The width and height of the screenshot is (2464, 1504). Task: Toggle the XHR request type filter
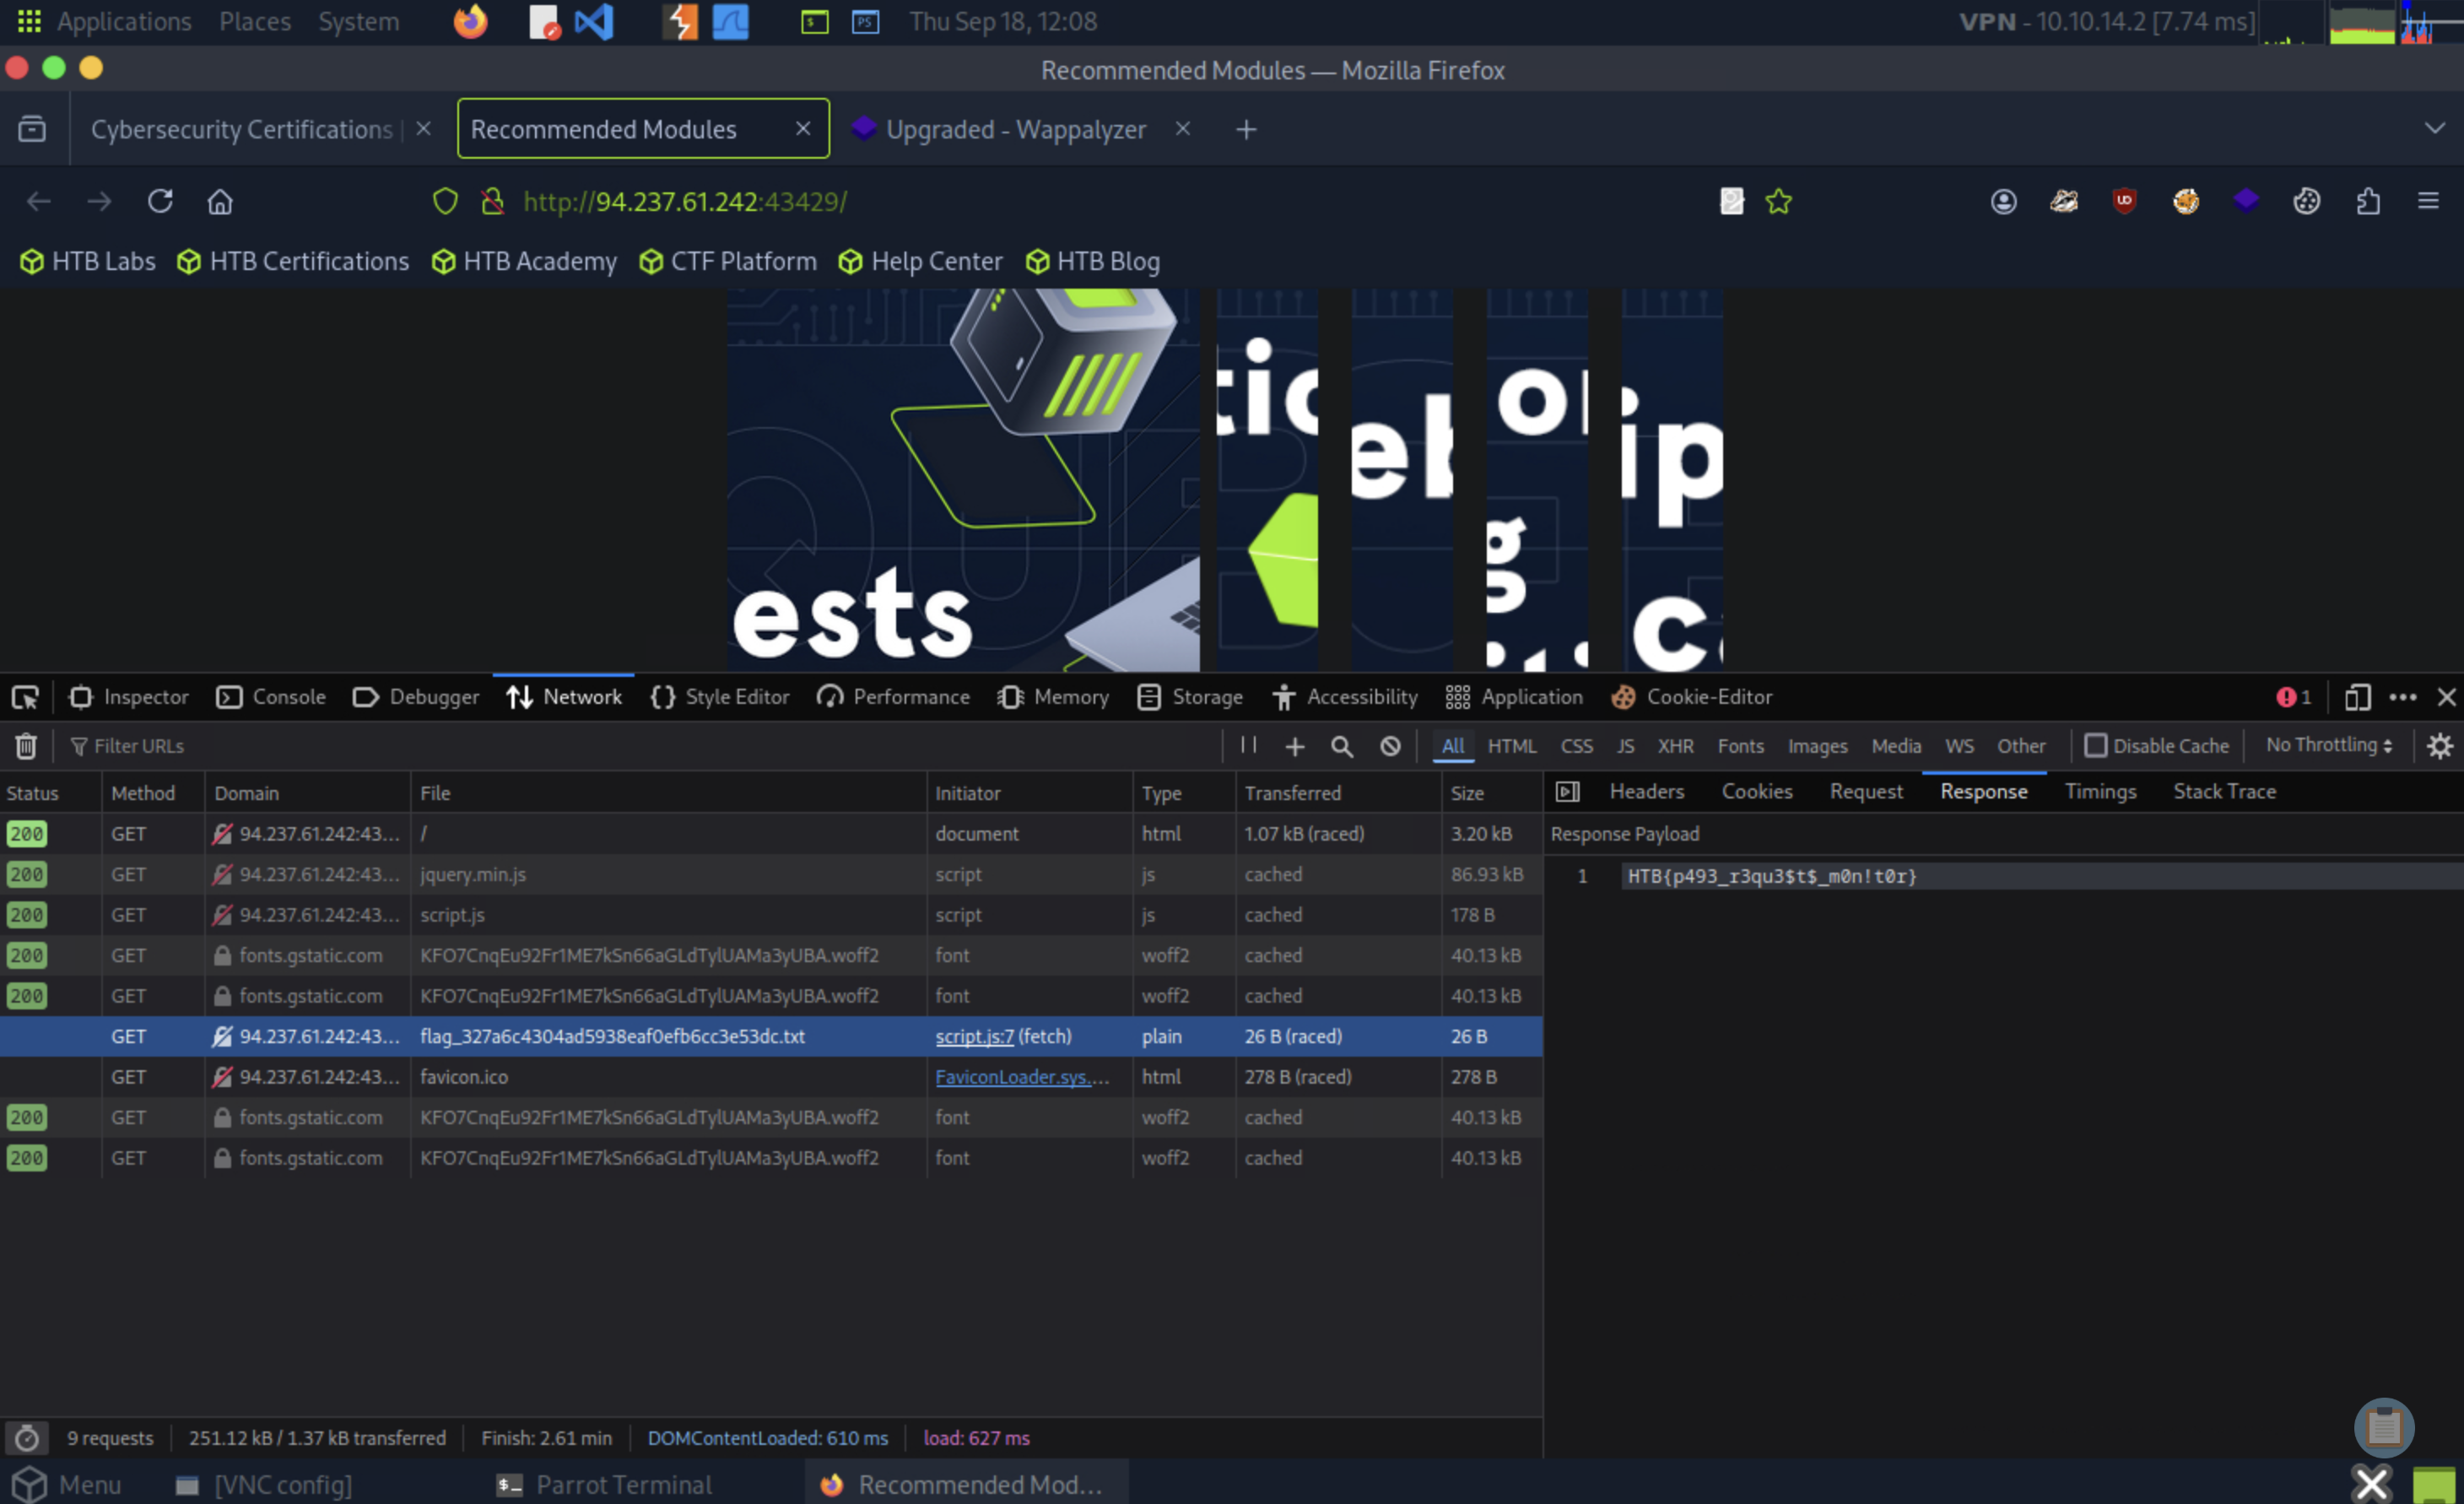click(1675, 746)
